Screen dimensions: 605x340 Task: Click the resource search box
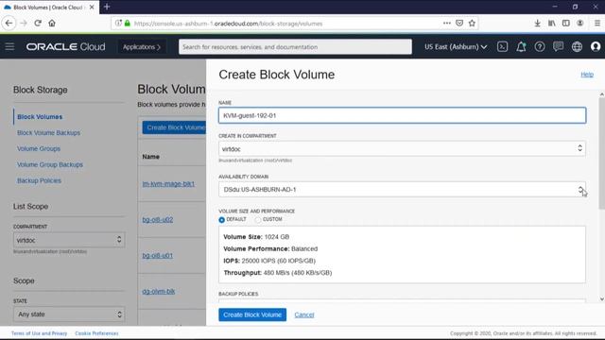[295, 46]
